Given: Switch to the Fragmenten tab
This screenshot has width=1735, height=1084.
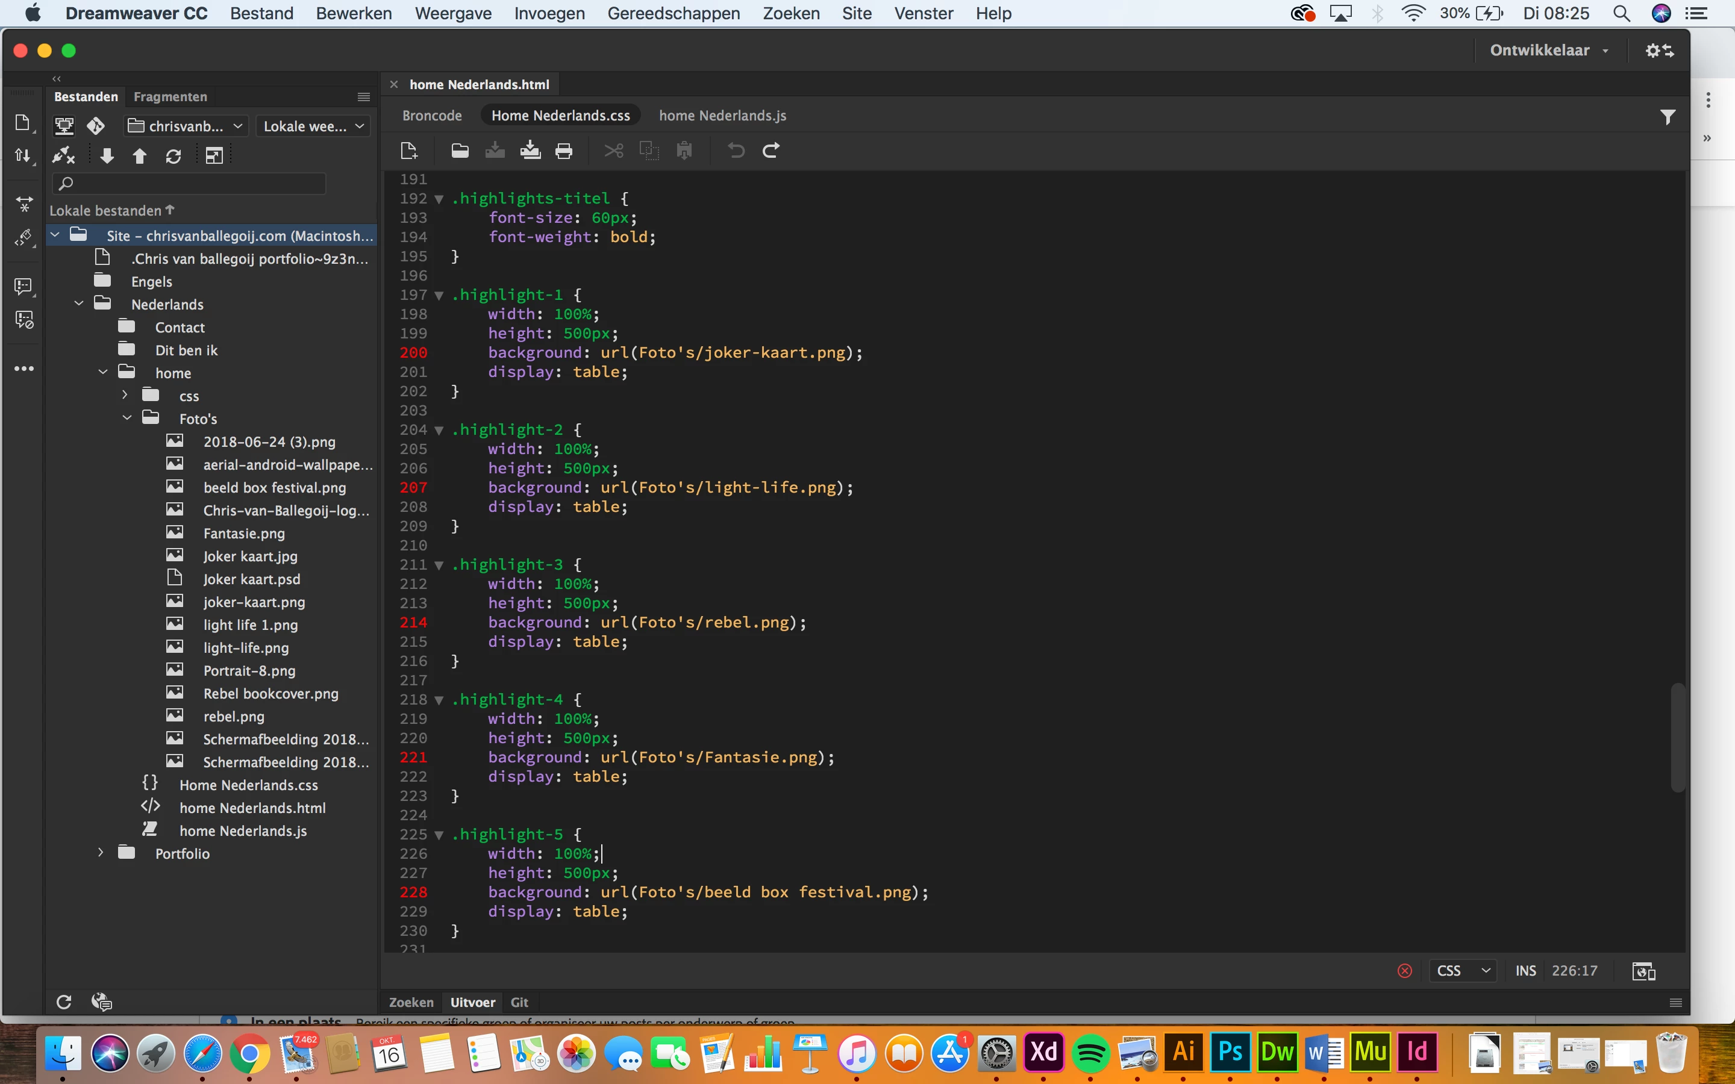Looking at the screenshot, I should 170,97.
